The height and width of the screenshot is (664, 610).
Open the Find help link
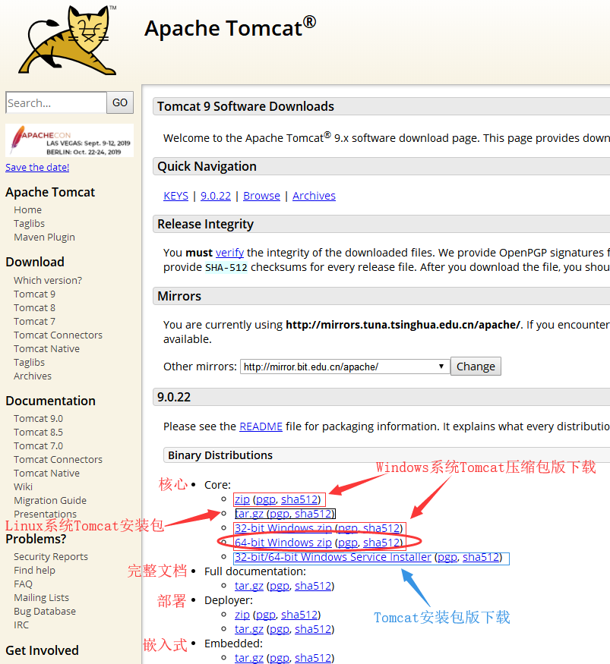click(34, 571)
